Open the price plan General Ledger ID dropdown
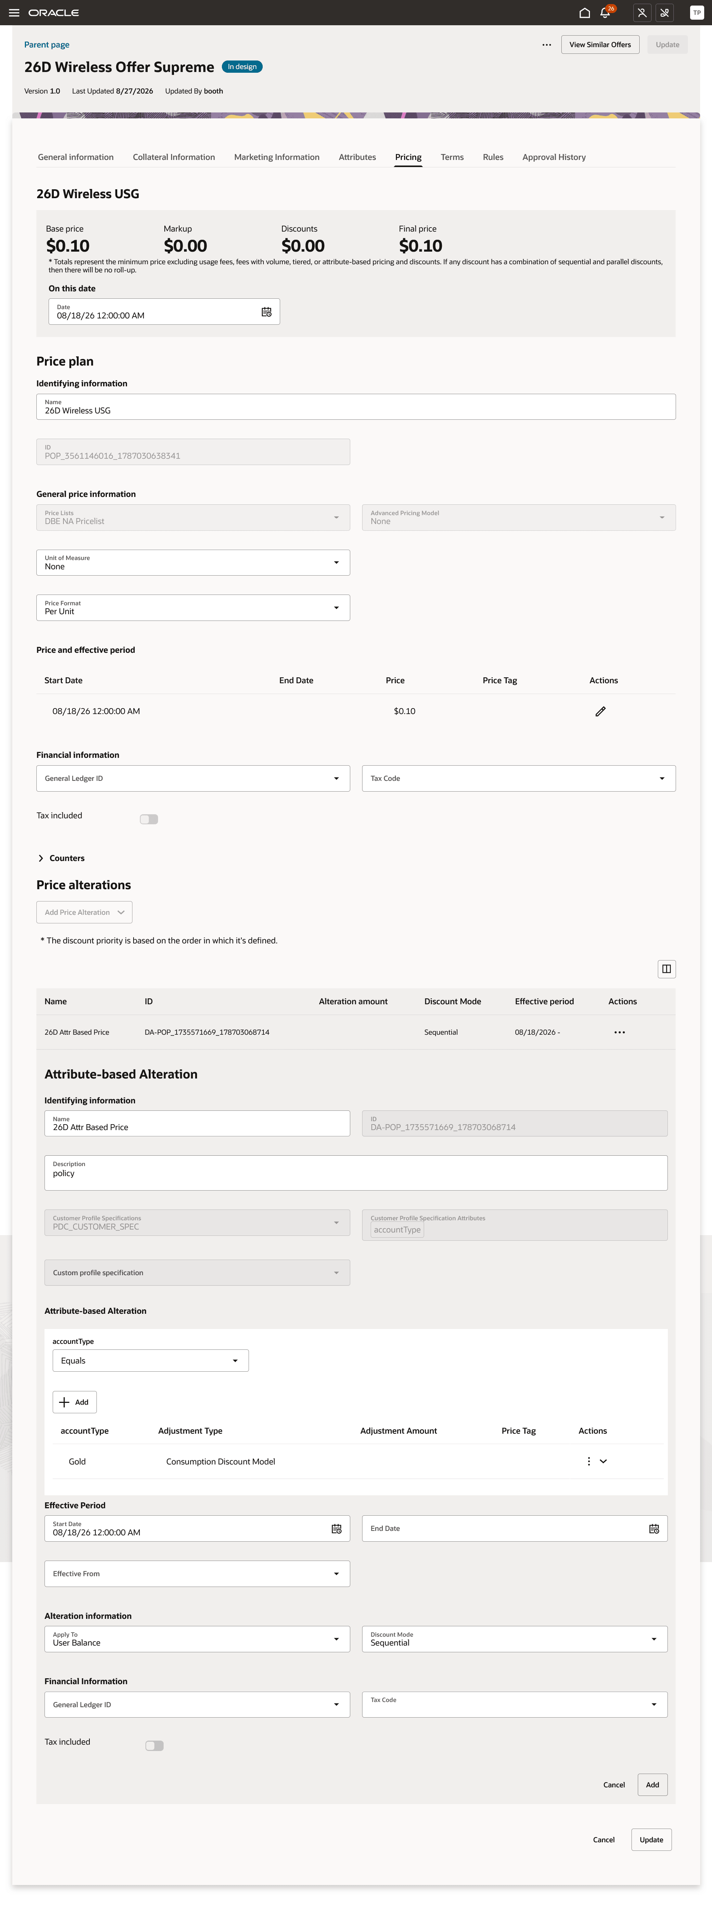Viewport: 712px width, 1918px height. pos(193,778)
